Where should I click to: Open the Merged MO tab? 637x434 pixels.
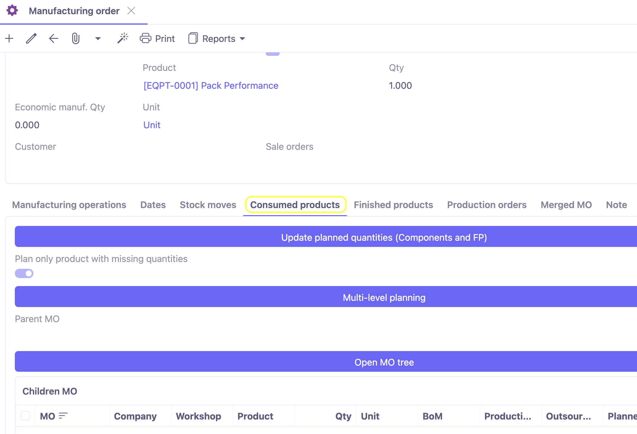566,205
